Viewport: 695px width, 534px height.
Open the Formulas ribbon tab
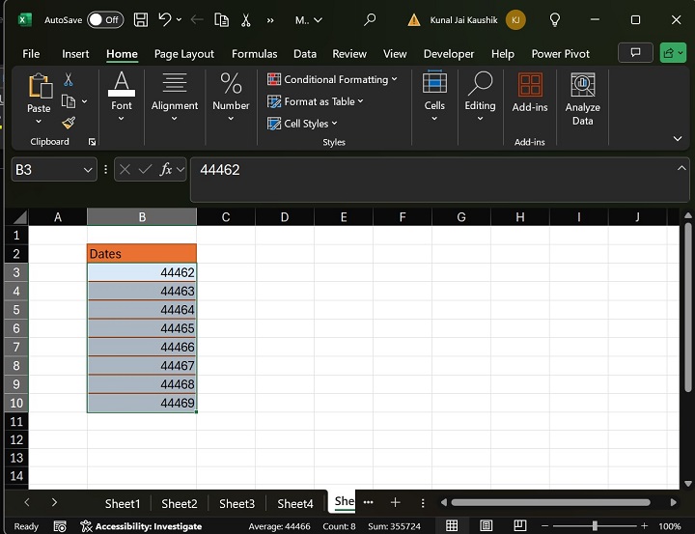[254, 54]
